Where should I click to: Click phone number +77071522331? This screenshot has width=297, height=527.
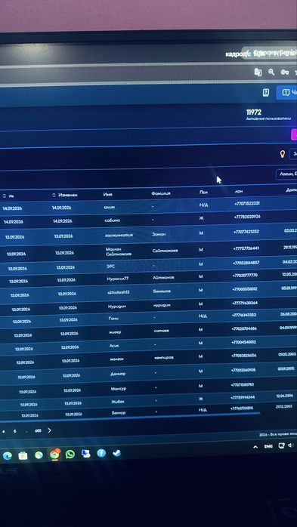click(246, 203)
